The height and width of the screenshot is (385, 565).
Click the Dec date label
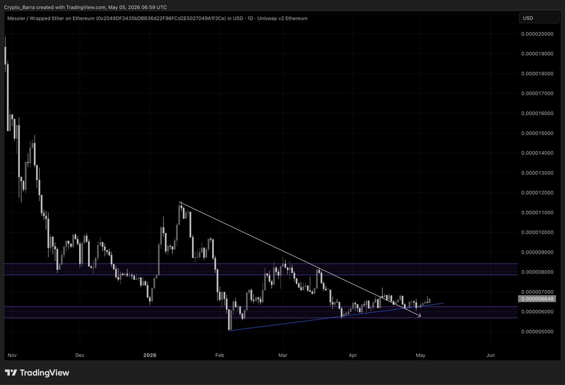coord(80,355)
